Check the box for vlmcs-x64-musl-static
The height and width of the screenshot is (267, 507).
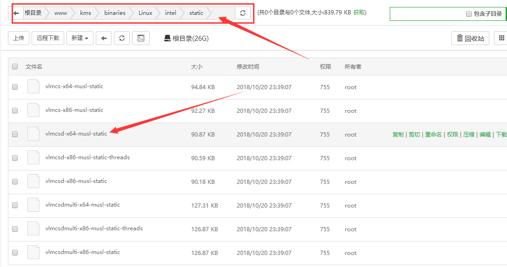[15, 87]
